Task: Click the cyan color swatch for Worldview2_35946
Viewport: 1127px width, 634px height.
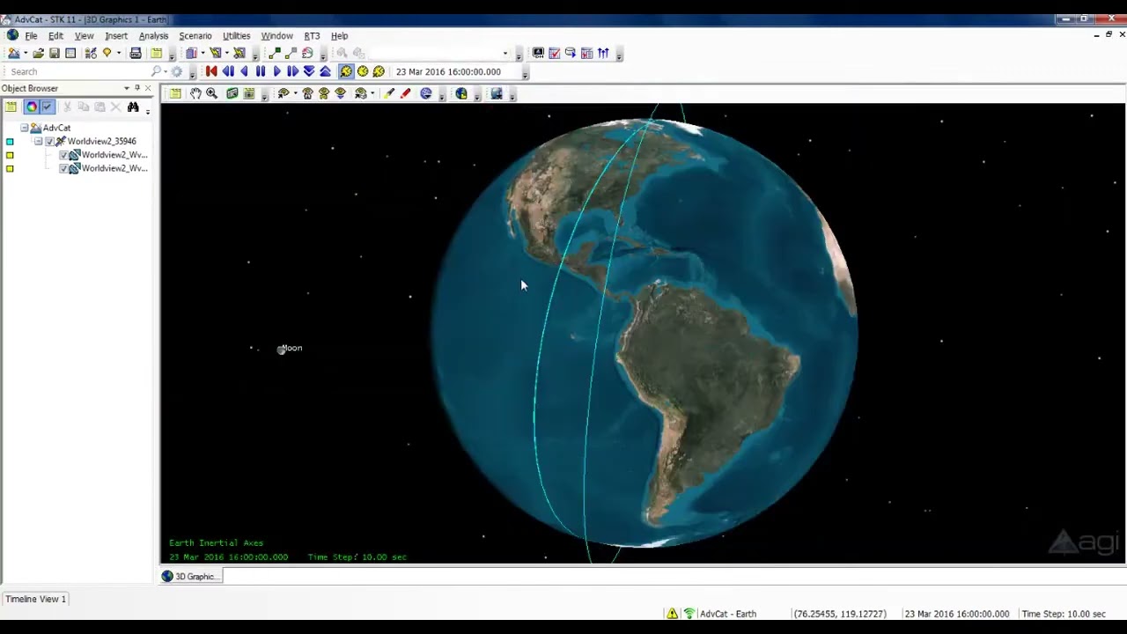Action: pyautogui.click(x=10, y=142)
